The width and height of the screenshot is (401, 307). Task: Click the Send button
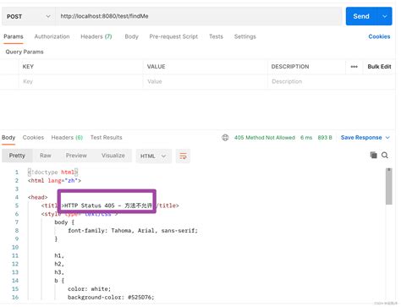tap(361, 16)
